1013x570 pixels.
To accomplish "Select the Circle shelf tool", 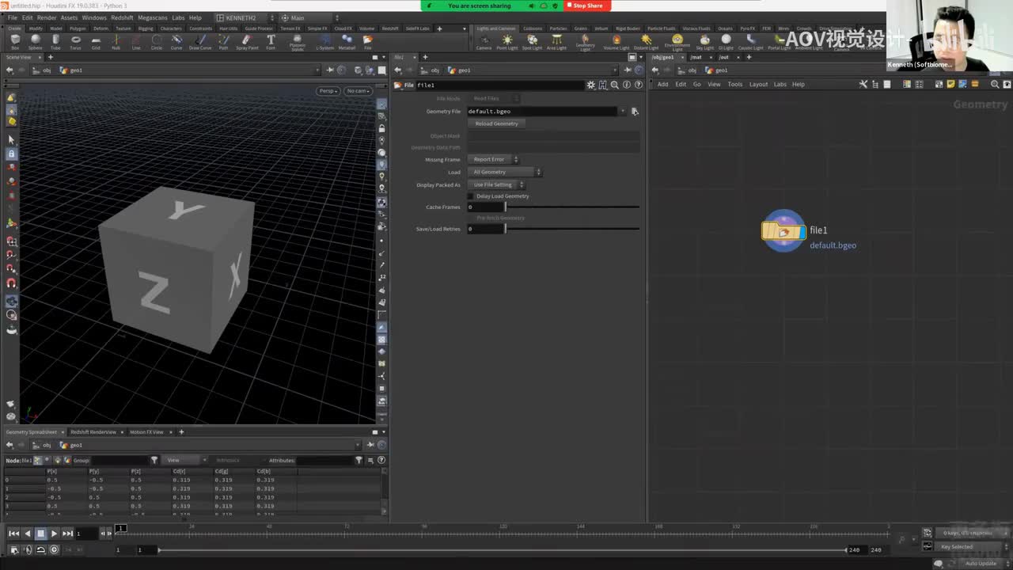I will (157, 42).
